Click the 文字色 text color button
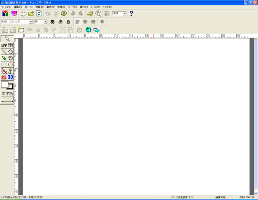 click(7, 94)
